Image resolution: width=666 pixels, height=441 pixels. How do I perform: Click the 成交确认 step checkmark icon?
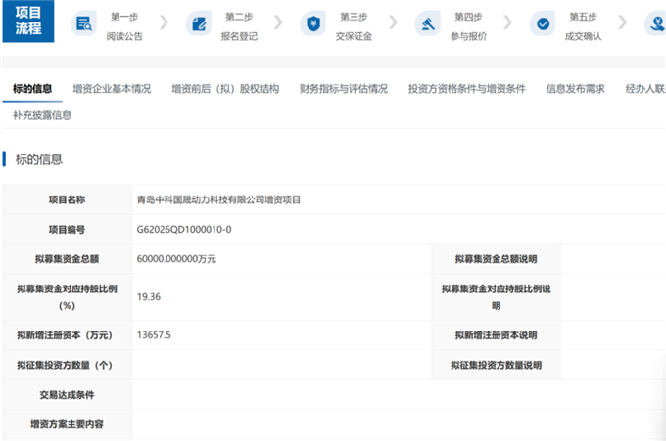click(543, 23)
